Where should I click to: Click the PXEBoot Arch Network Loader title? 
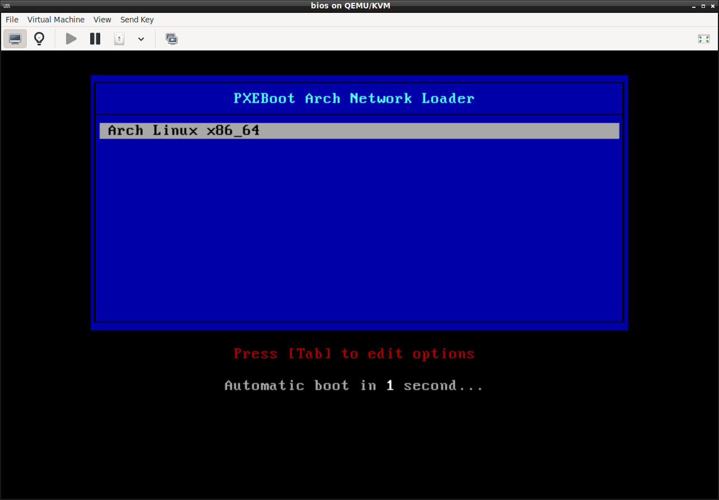point(353,99)
